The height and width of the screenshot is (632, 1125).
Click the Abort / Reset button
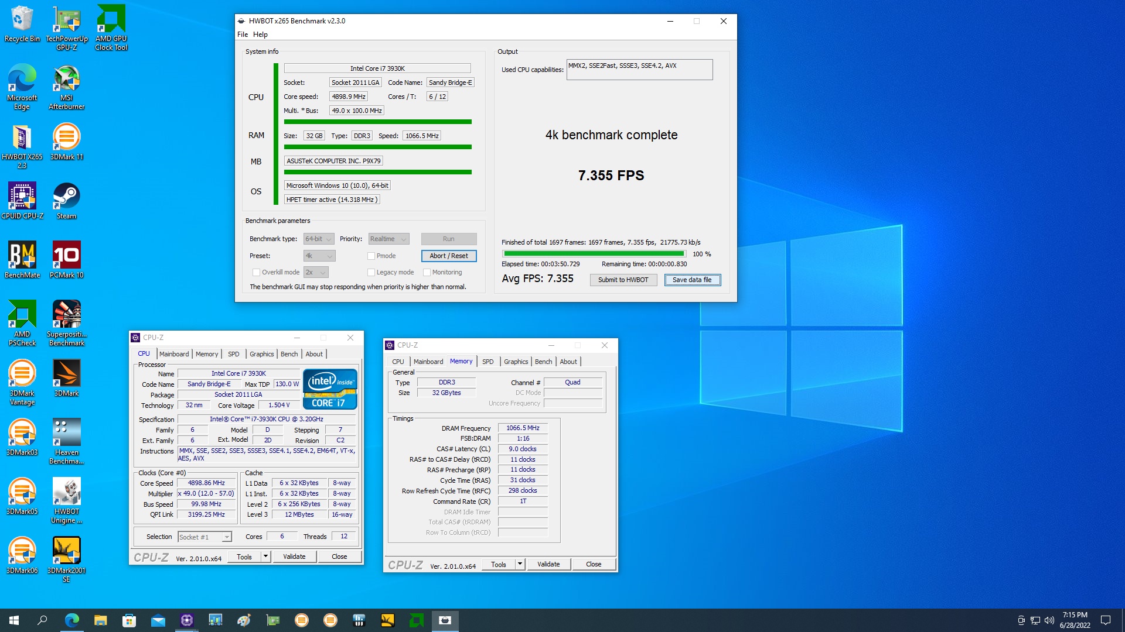point(449,256)
